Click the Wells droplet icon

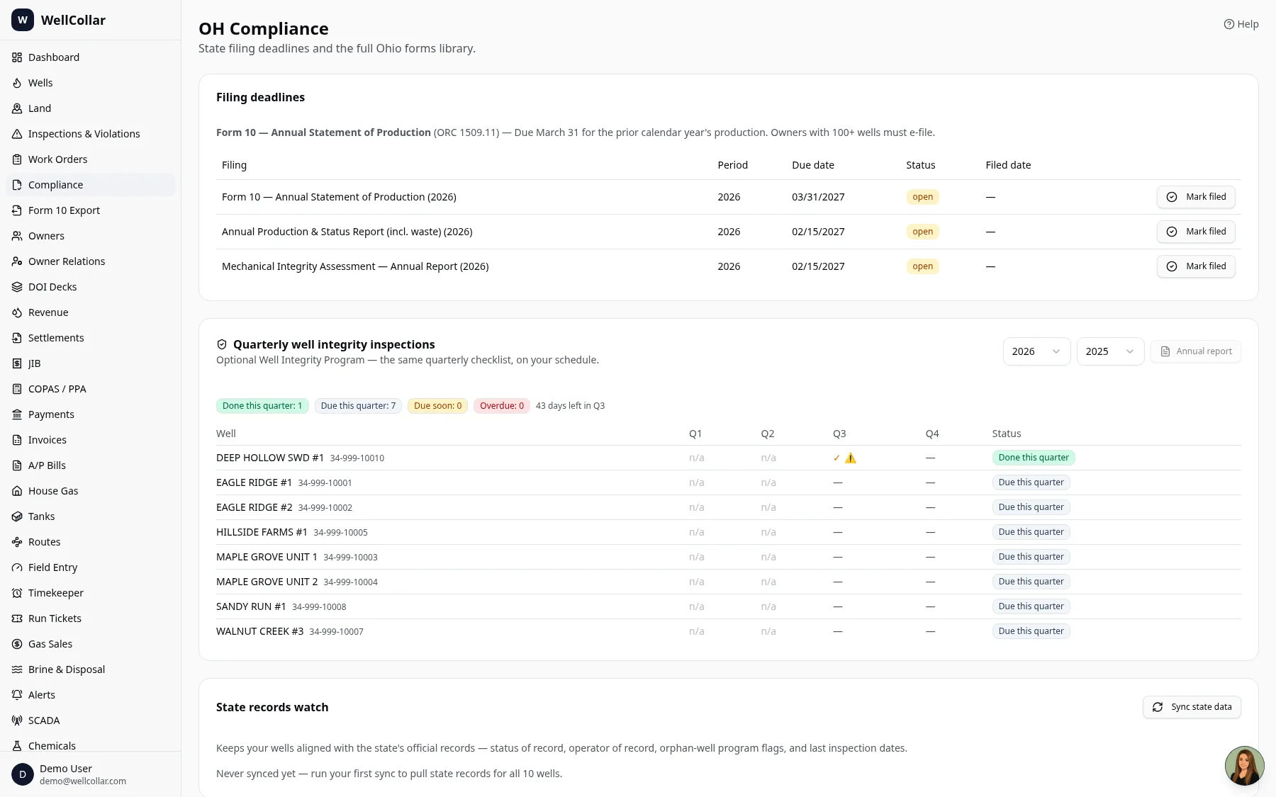point(17,83)
